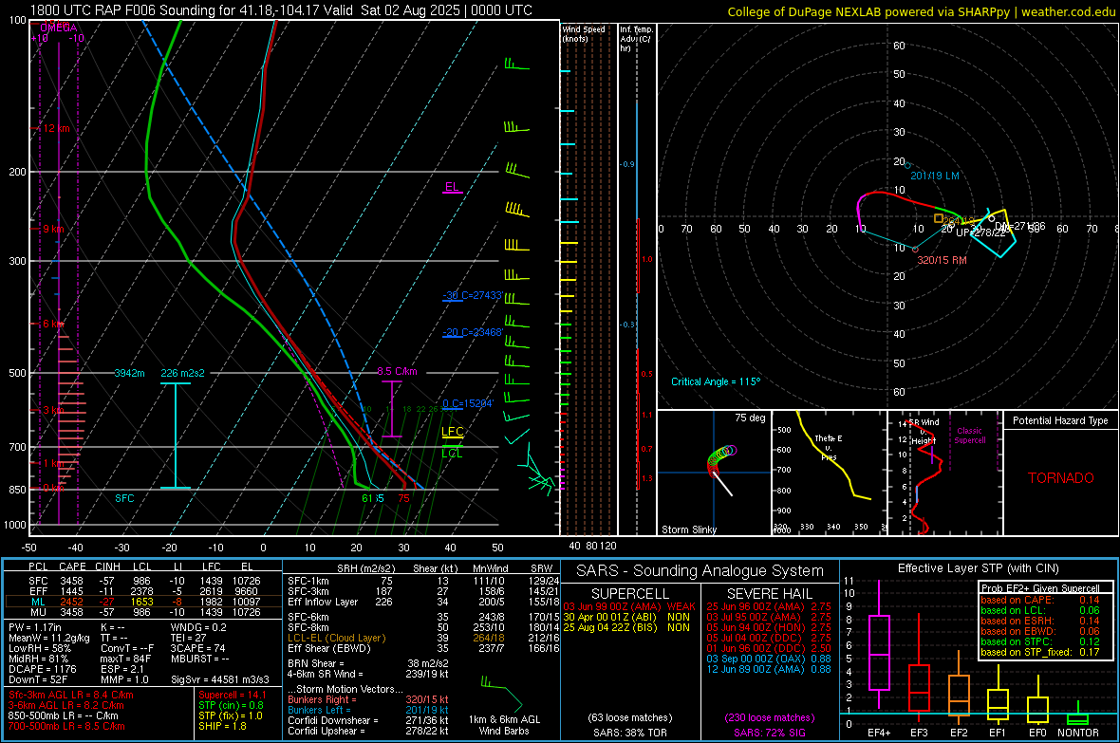This screenshot has width=1120, height=743.
Task: Click the PW = 1.17in value
Action: pyautogui.click(x=35, y=627)
